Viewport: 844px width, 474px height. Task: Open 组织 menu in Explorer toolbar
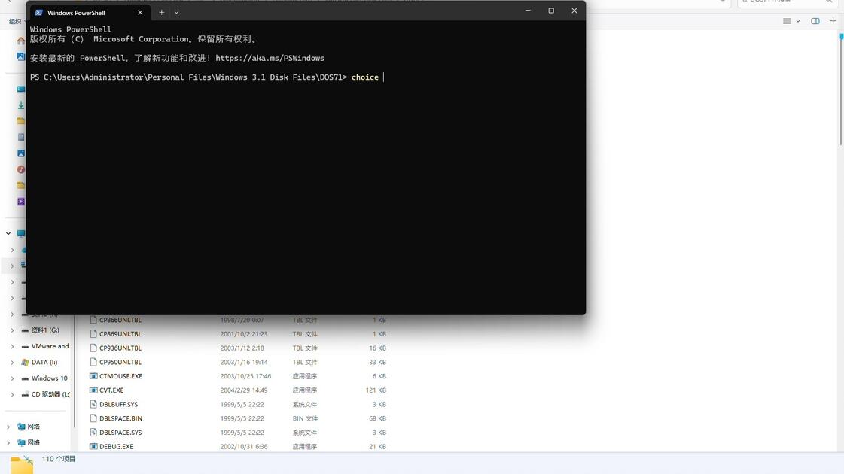coord(16,22)
